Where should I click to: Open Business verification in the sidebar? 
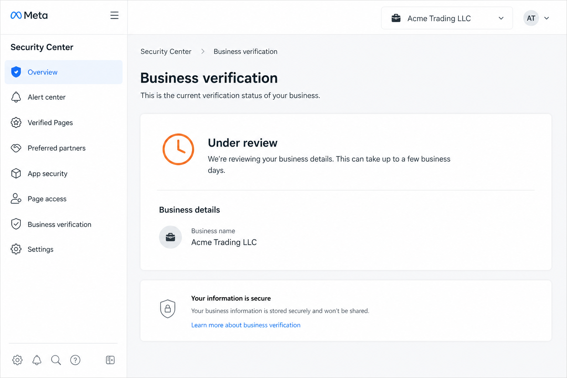(x=63, y=224)
